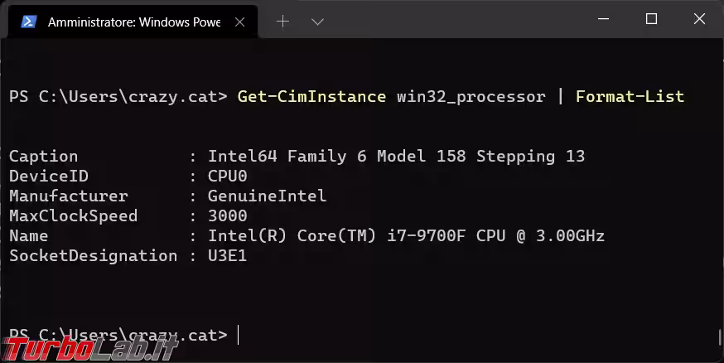
Task: Click the DeviceID value CPU0
Action: [x=227, y=177]
